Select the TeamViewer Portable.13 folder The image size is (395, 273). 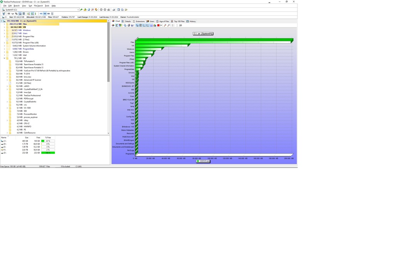pyautogui.click(x=34, y=68)
